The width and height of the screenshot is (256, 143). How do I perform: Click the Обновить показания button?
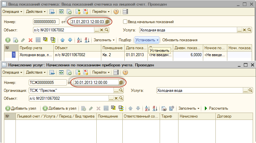[x=180, y=40]
